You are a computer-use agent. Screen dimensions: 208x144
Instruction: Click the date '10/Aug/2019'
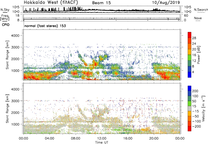(166, 3)
